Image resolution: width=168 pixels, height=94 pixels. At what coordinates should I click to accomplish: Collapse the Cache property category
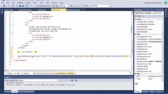click(x=135, y=19)
